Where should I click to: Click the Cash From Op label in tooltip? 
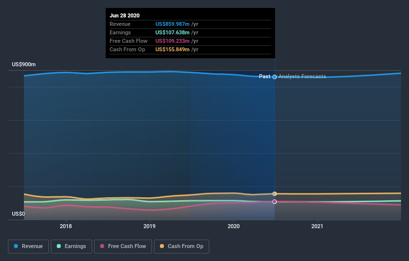pyautogui.click(x=128, y=49)
